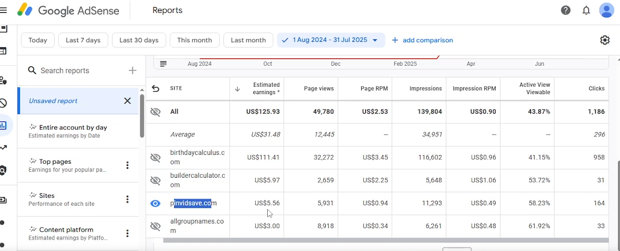
Task: Click the Reports page title
Action: (167, 10)
